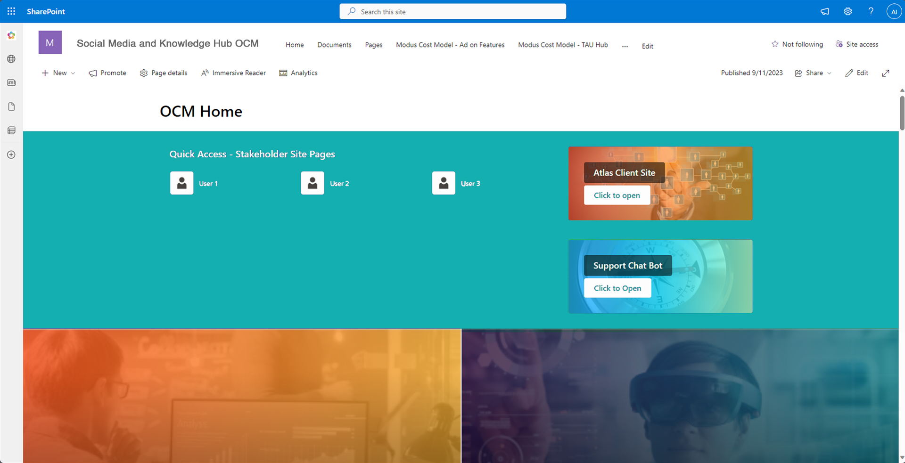Open the My files page sidebar icon
The width and height of the screenshot is (905, 463).
point(11,107)
